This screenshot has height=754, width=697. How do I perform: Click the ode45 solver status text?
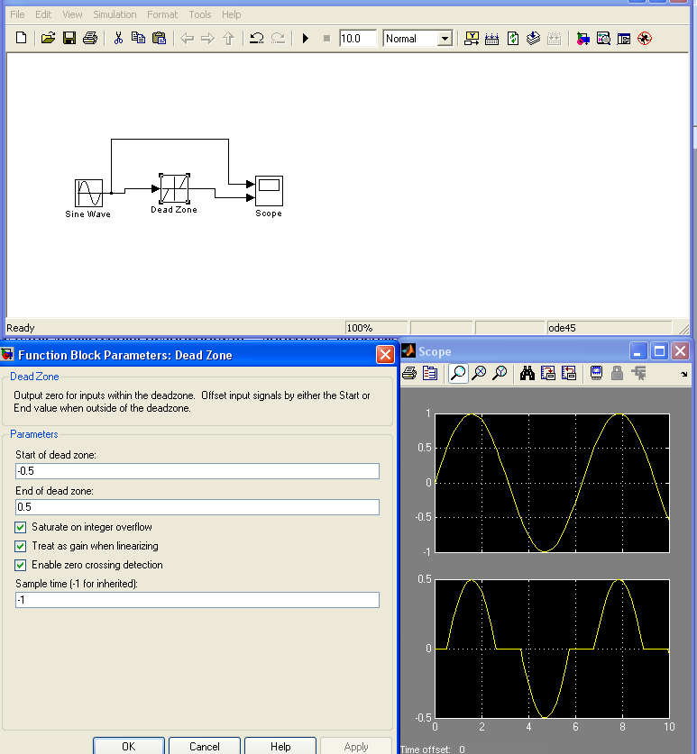pyautogui.click(x=562, y=328)
